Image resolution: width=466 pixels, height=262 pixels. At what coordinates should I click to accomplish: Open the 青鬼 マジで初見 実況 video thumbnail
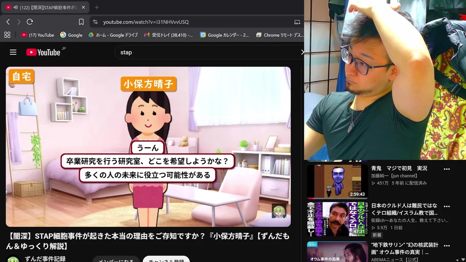(337, 182)
